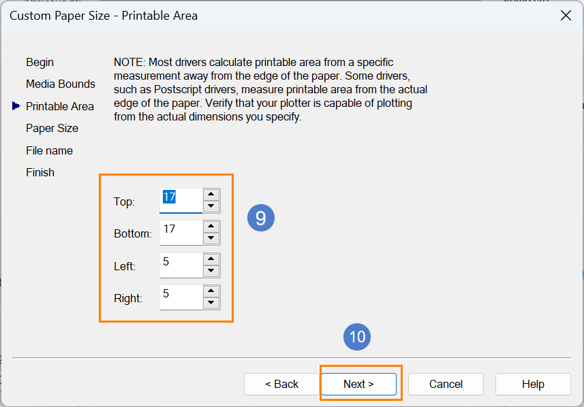
Task: Cancel the custom paper size wizard
Action: click(446, 384)
